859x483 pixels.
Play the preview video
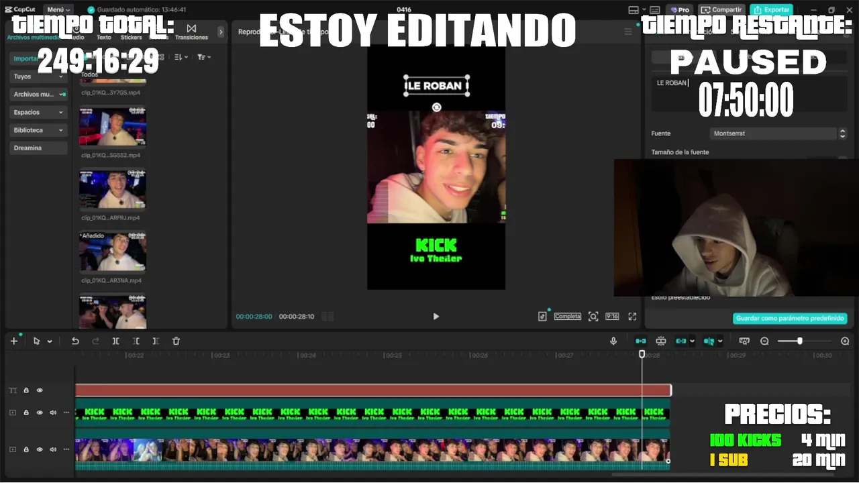[x=436, y=316]
